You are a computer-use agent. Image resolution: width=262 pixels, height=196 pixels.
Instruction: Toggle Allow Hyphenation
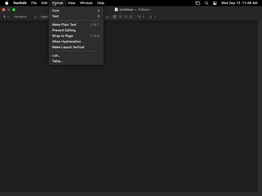[76, 42]
